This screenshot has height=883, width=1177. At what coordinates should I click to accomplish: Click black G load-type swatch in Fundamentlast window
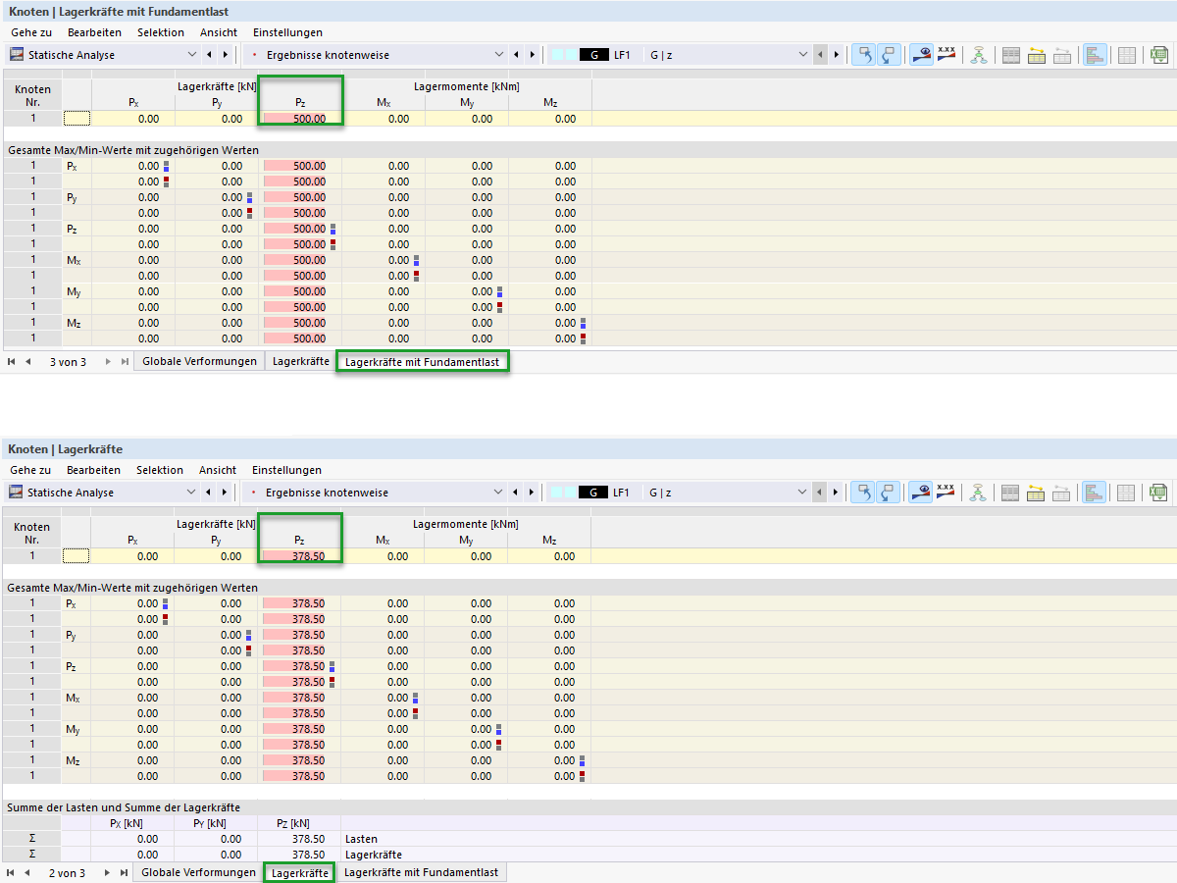(x=594, y=55)
